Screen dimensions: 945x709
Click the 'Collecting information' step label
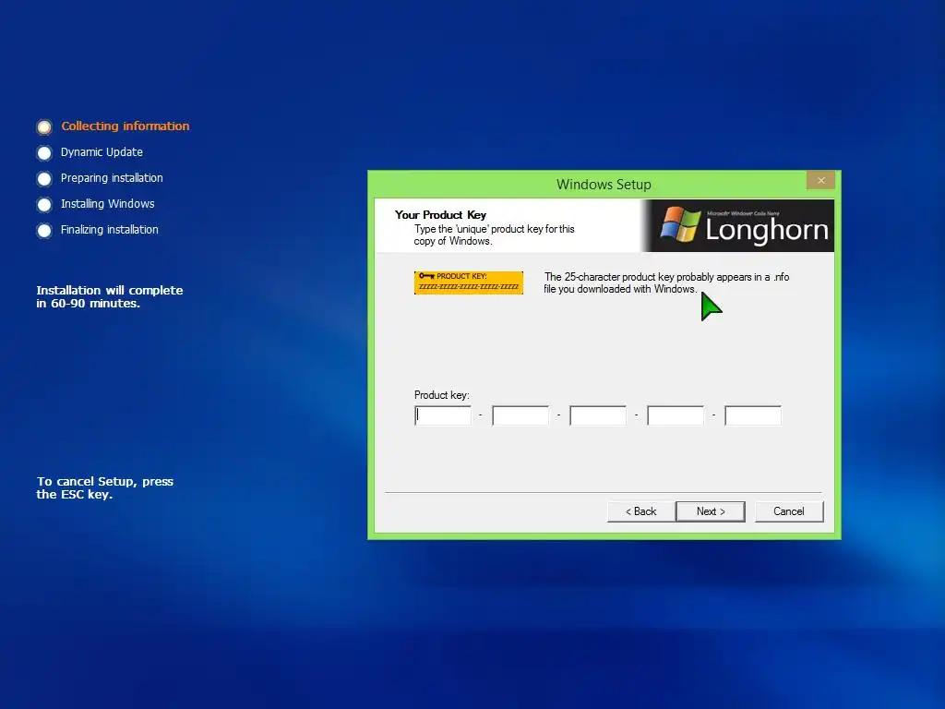[126, 126]
